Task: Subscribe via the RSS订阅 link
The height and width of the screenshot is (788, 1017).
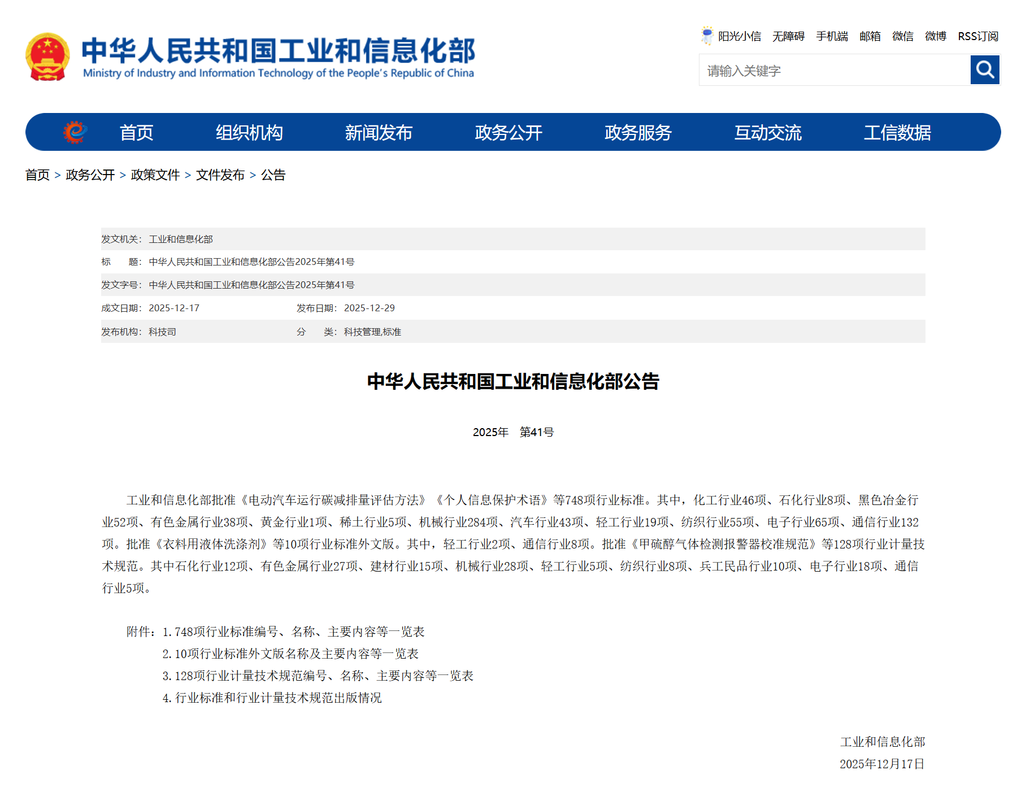Action: [x=978, y=37]
